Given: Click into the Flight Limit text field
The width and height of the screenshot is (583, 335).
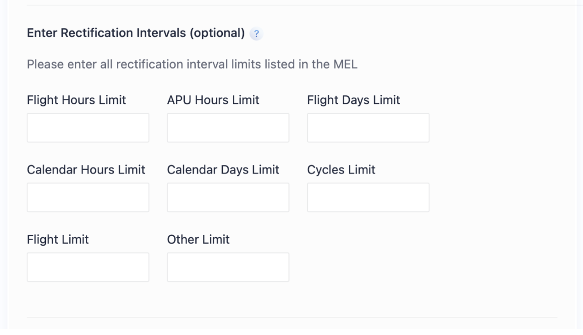Looking at the screenshot, I should [x=88, y=267].
